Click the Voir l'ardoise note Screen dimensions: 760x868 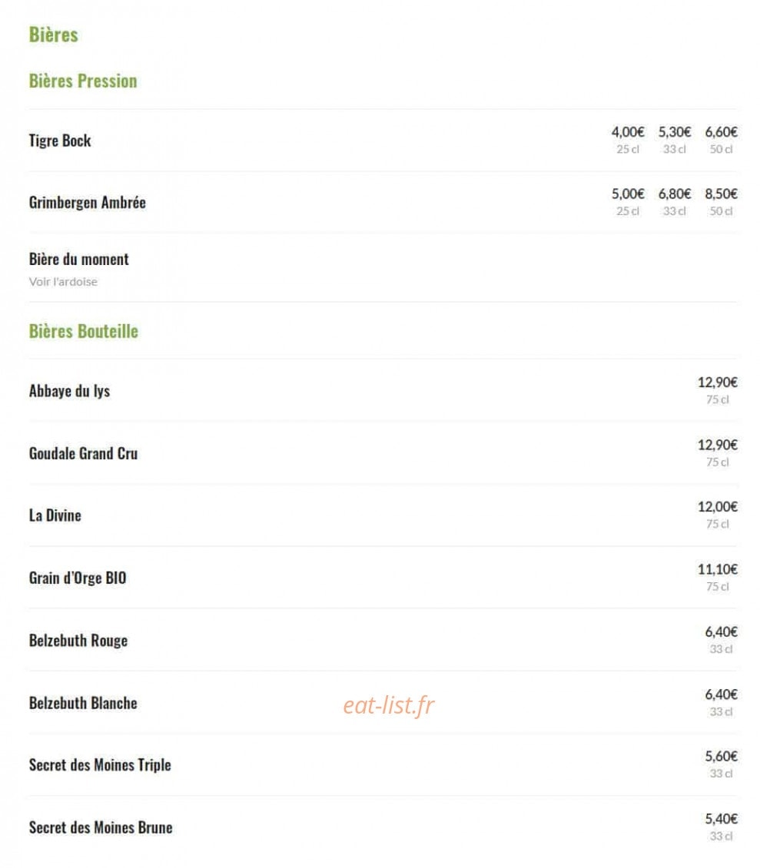tap(63, 282)
